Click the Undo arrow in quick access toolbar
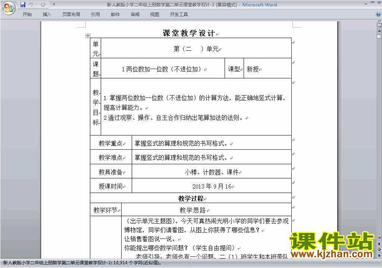382x268 pixels. coord(31,4)
